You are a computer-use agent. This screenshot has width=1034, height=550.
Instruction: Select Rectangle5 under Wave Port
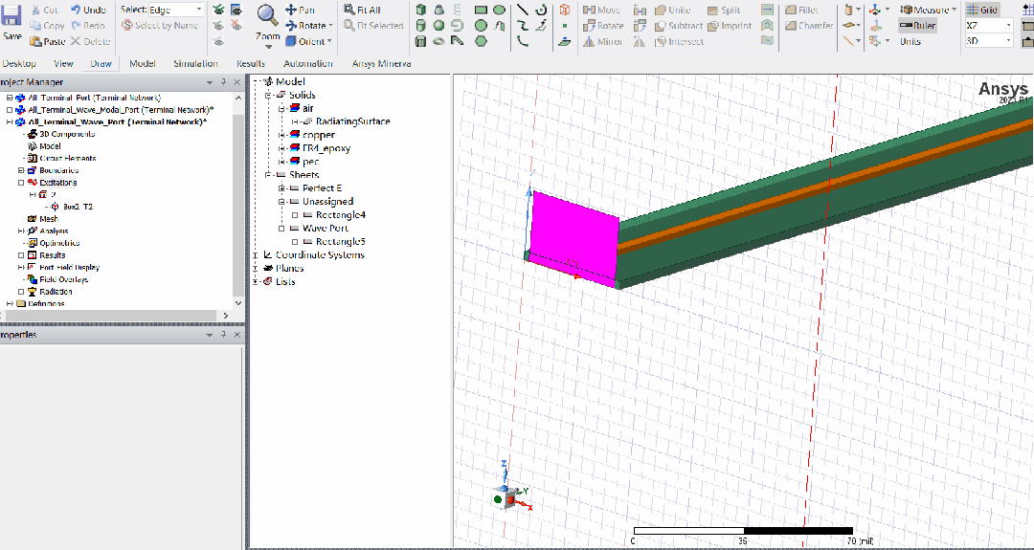point(340,242)
